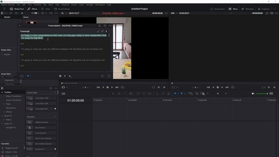
Task: Toggle loop playback in timeline viewer
Action: coord(232,87)
